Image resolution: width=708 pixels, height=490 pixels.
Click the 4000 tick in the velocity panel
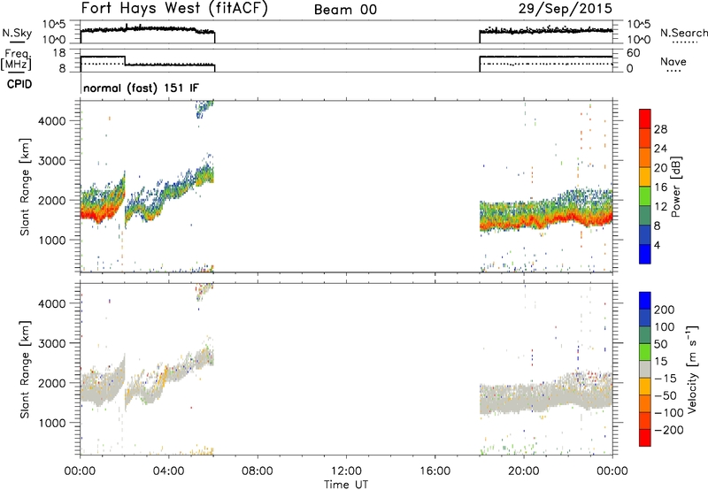(51, 303)
